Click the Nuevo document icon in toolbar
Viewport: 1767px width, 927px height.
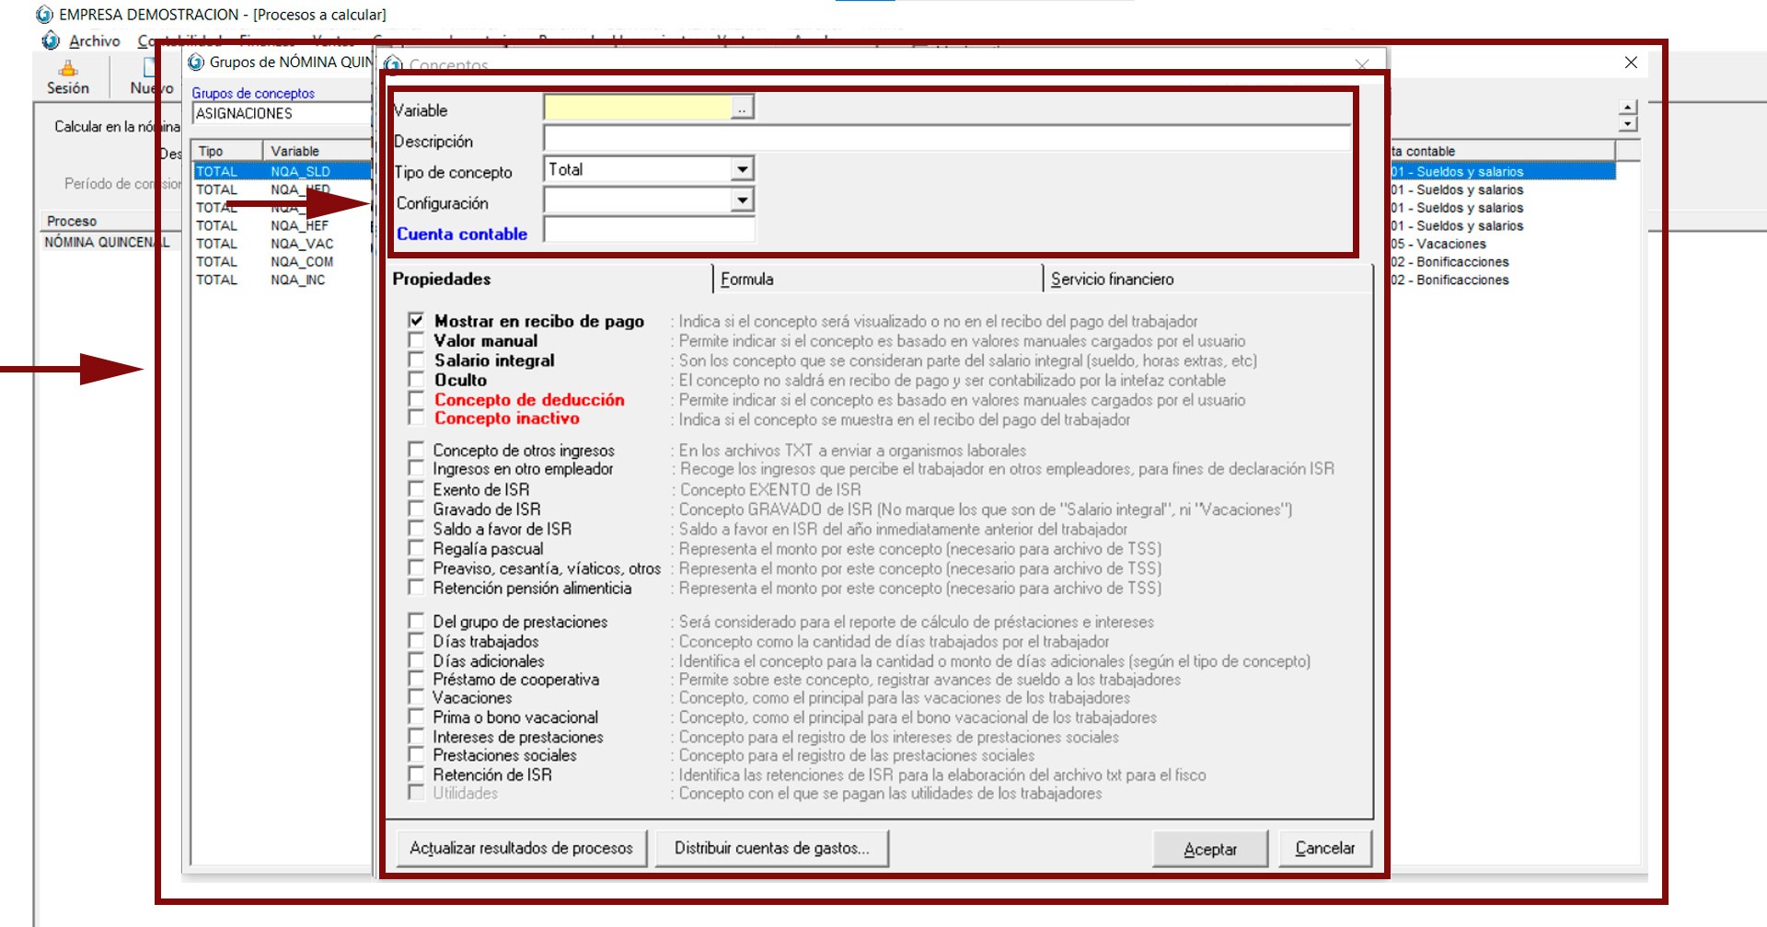pos(147,69)
